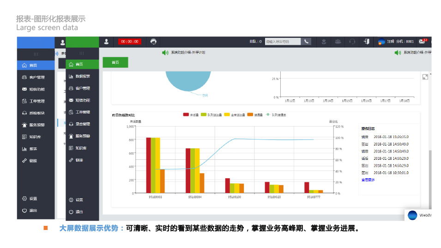Click the orange bar for 95169004
This screenshot has height=248, width=441.
[x=202, y=183]
